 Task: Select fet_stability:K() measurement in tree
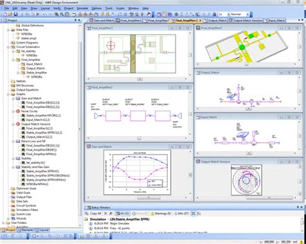pos(36,163)
